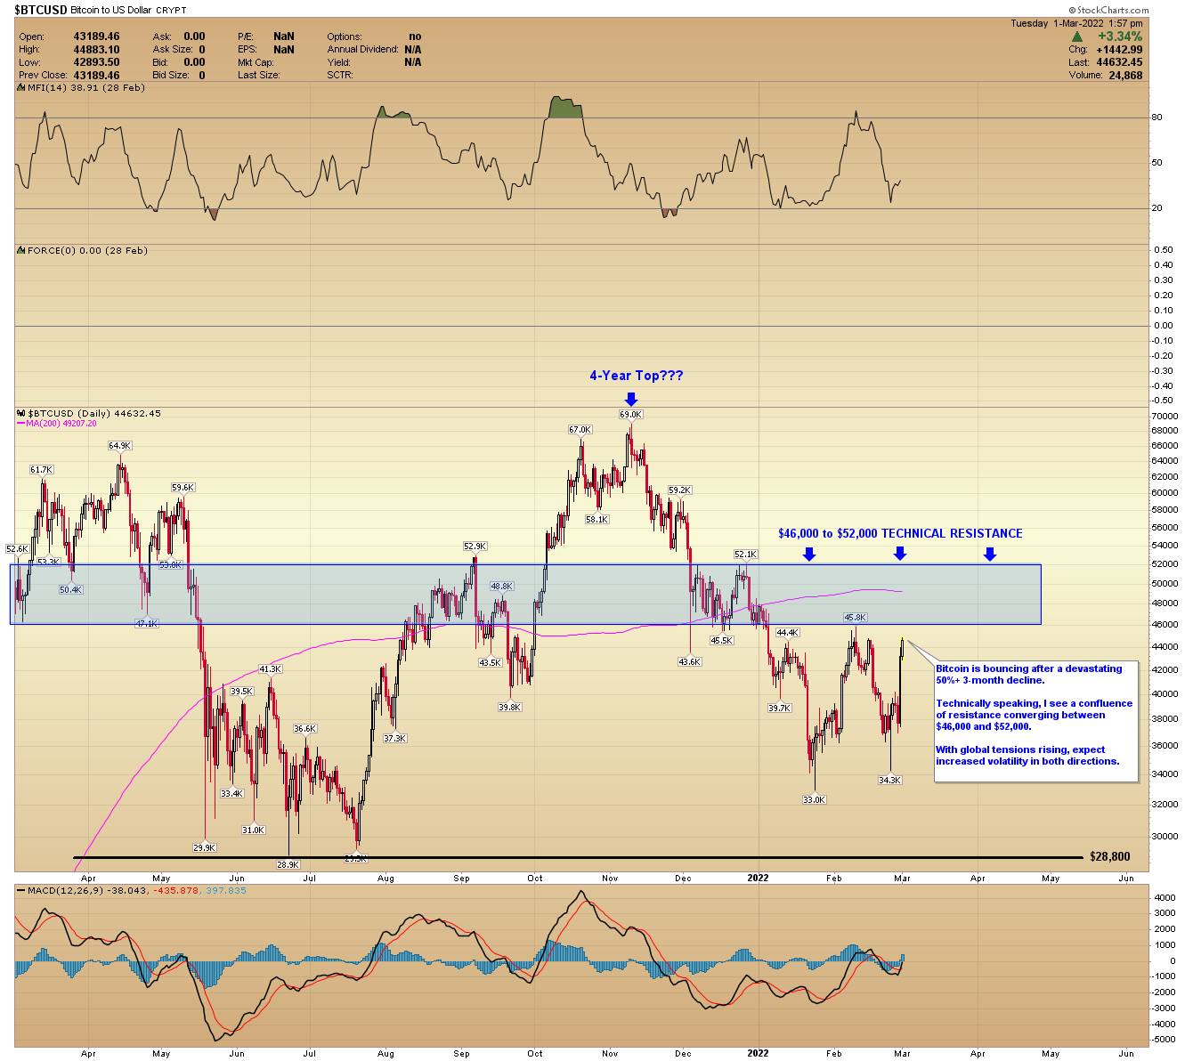Click the Last price 44632.45 in header
This screenshot has height=1061, width=1193.
(x=1118, y=62)
